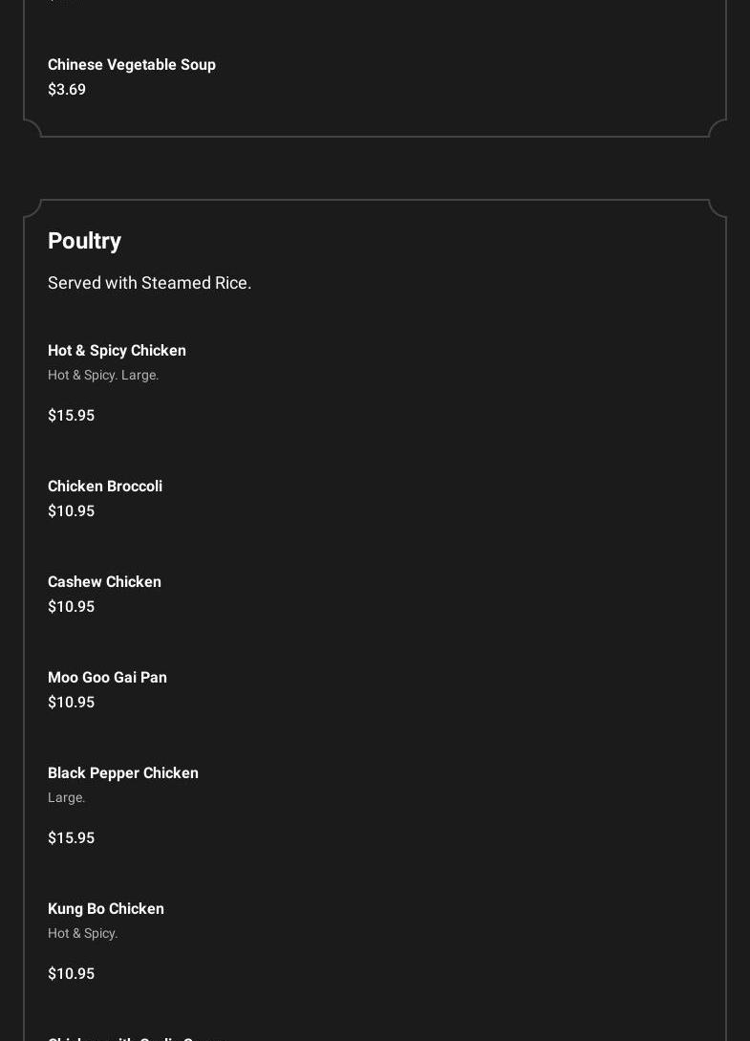Click the Hot & Spicy Chicken $15.95 price

tap(71, 415)
